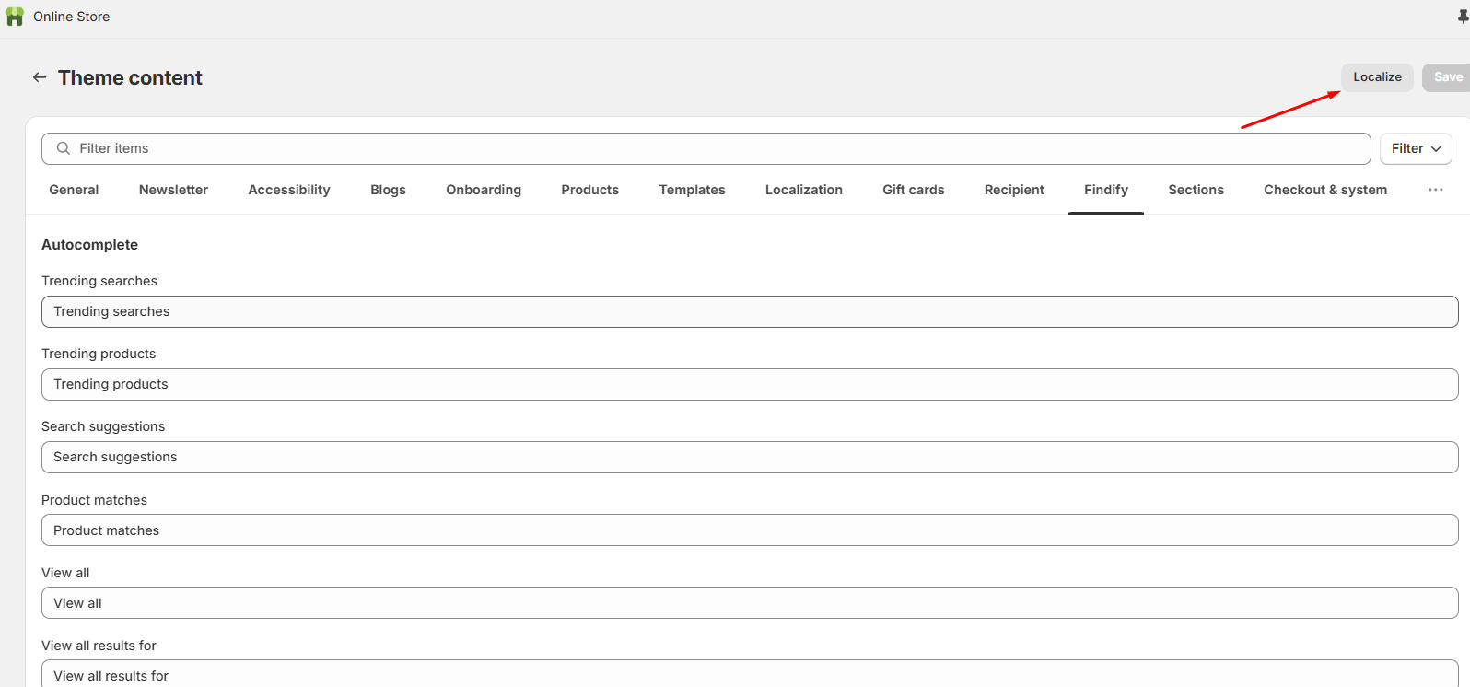Open the Accessibility tab

pyautogui.click(x=289, y=190)
